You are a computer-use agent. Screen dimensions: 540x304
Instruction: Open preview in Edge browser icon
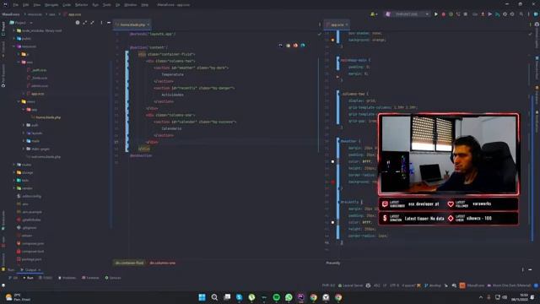click(303, 46)
